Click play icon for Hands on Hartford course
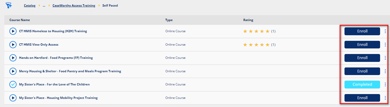Image resolution: width=390 pixels, height=107 pixels. [x=13, y=58]
